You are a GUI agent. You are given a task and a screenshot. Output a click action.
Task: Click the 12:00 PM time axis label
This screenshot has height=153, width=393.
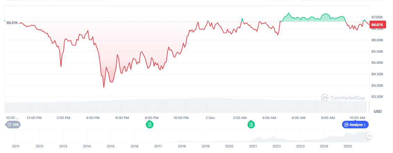click(34, 118)
